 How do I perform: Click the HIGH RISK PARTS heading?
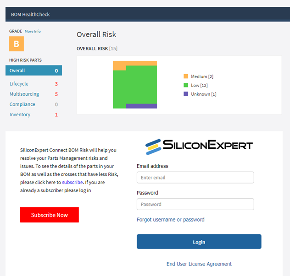point(26,60)
